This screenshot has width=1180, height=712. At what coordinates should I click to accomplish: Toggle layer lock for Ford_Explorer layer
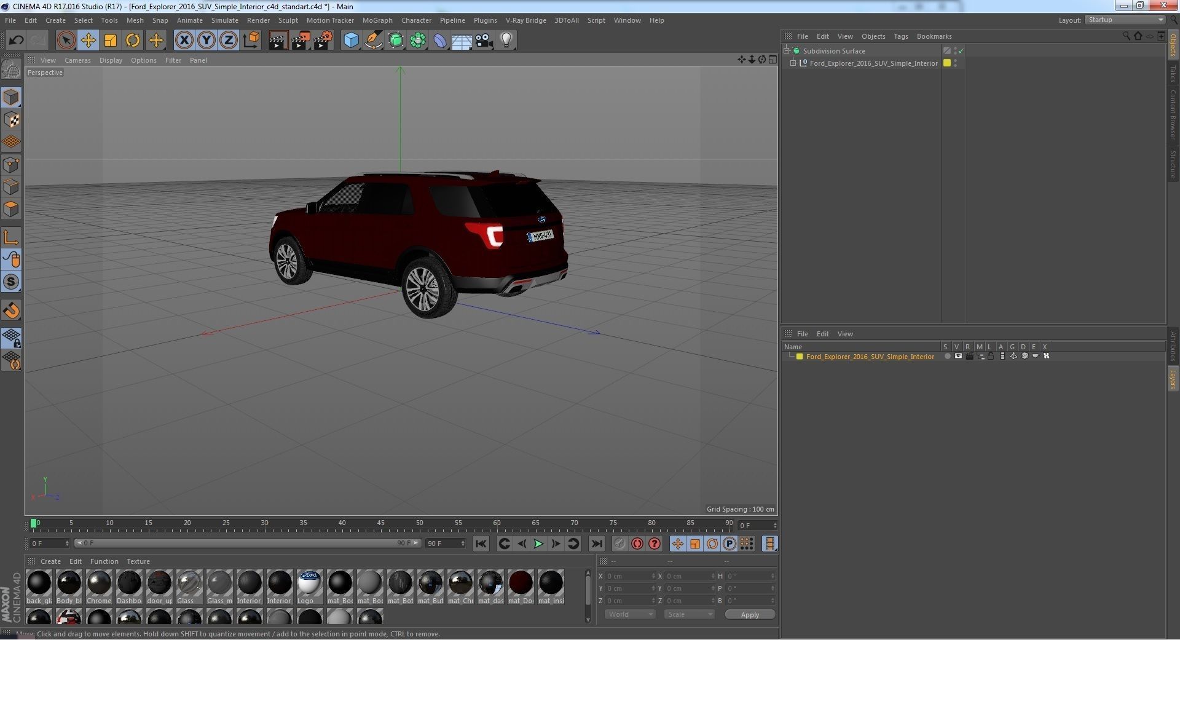991,356
